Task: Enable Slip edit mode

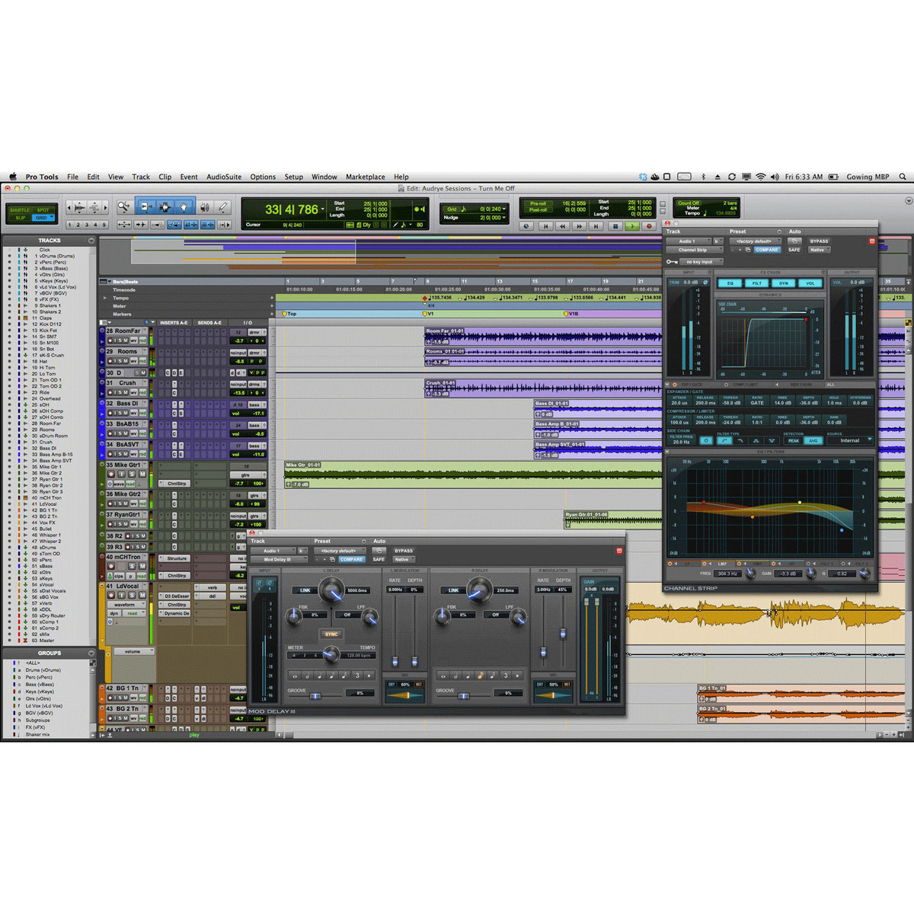Action: point(20,218)
